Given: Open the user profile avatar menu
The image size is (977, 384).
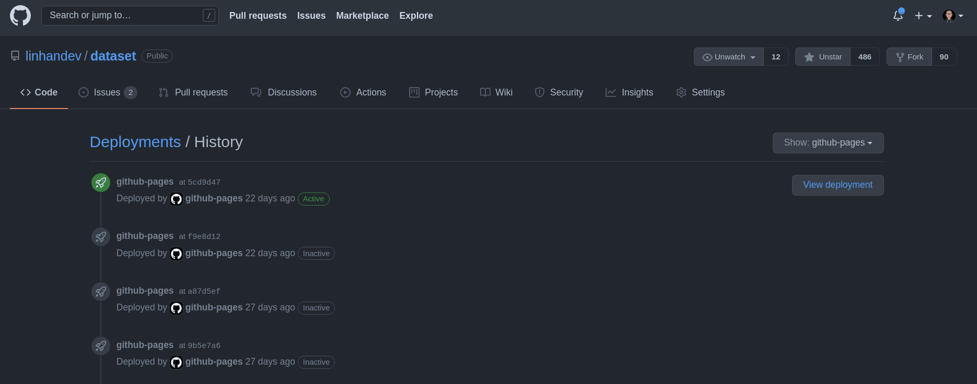Looking at the screenshot, I should 952,16.
